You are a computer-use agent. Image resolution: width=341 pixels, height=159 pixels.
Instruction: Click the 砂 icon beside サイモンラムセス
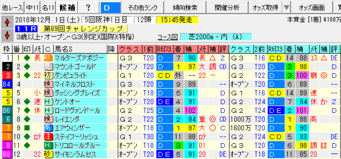coord(49,154)
